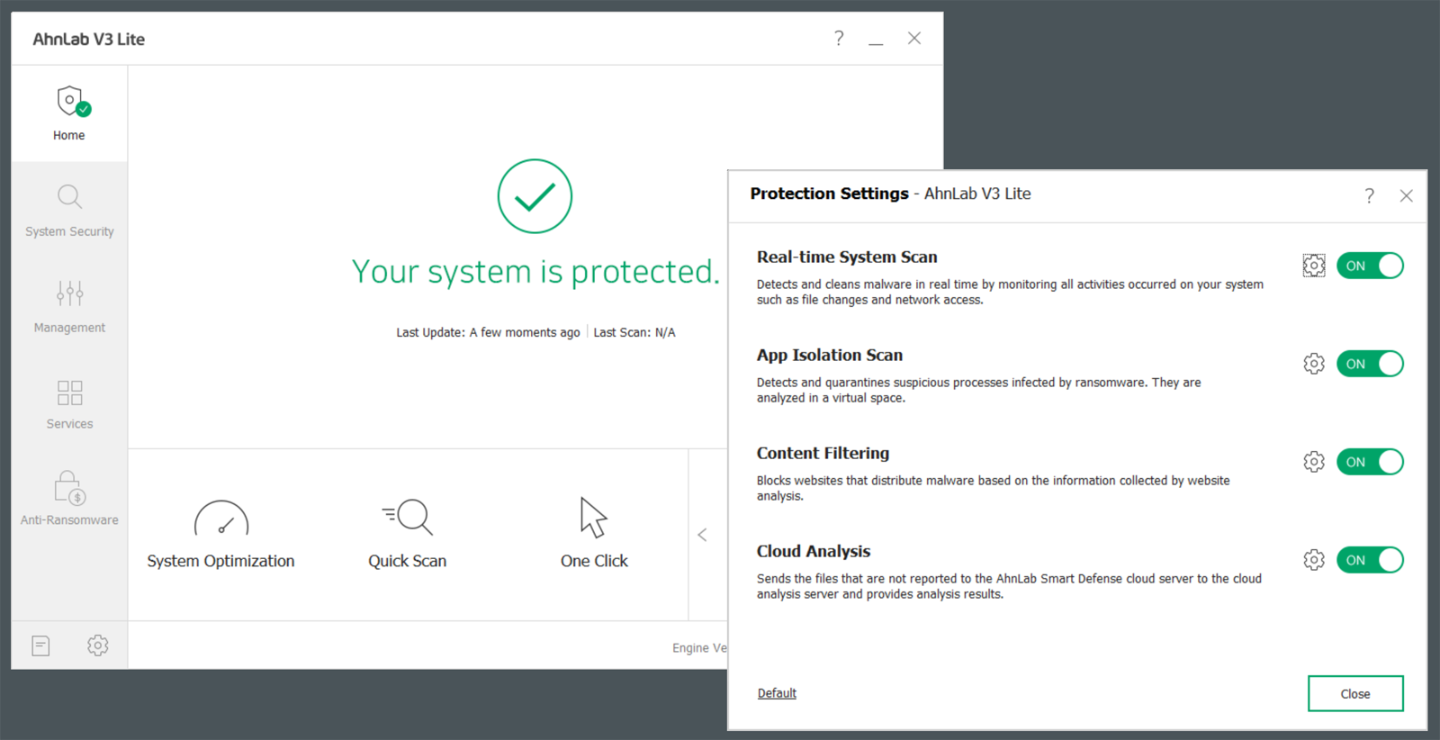This screenshot has width=1440, height=740.
Task: Turn off App Isolation Scan toggle
Action: [x=1370, y=364]
